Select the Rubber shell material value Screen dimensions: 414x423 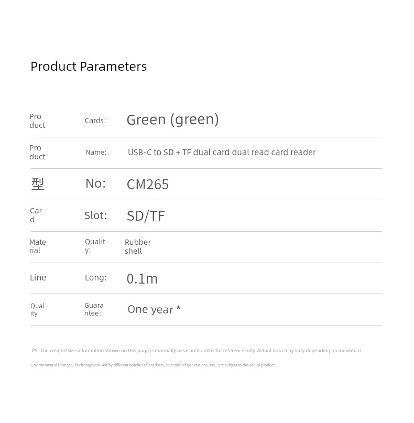click(138, 246)
